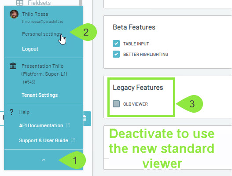Viewport: 232px width, 176px height.
Task: Enable the Old Viewer legacy checkbox
Action: tap(116, 104)
